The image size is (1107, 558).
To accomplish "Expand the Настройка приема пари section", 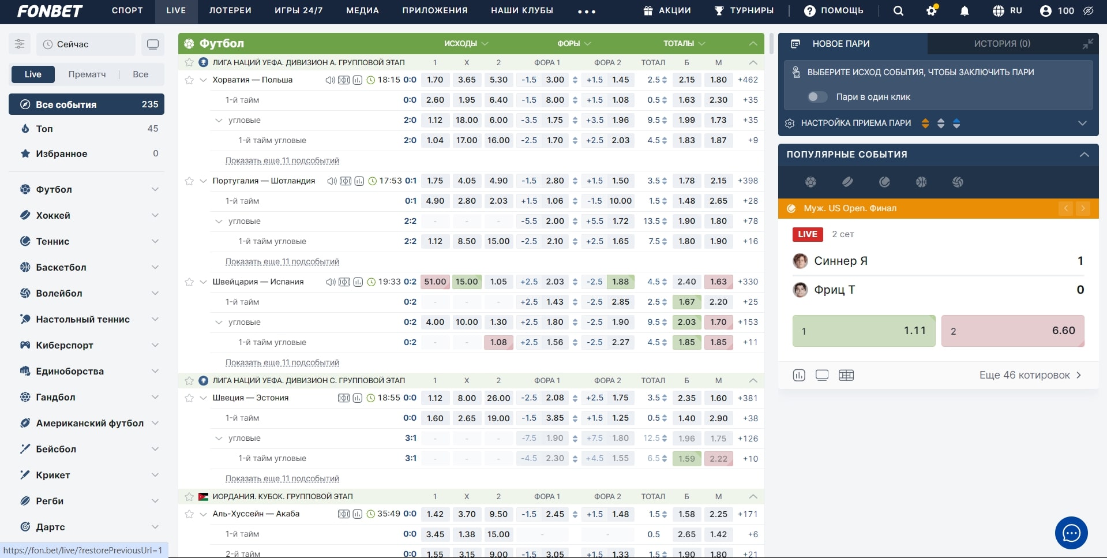I will tap(1082, 123).
